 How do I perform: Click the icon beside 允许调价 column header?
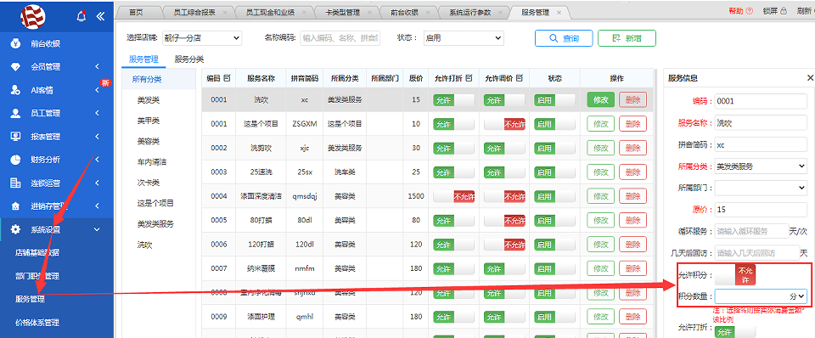(x=520, y=78)
